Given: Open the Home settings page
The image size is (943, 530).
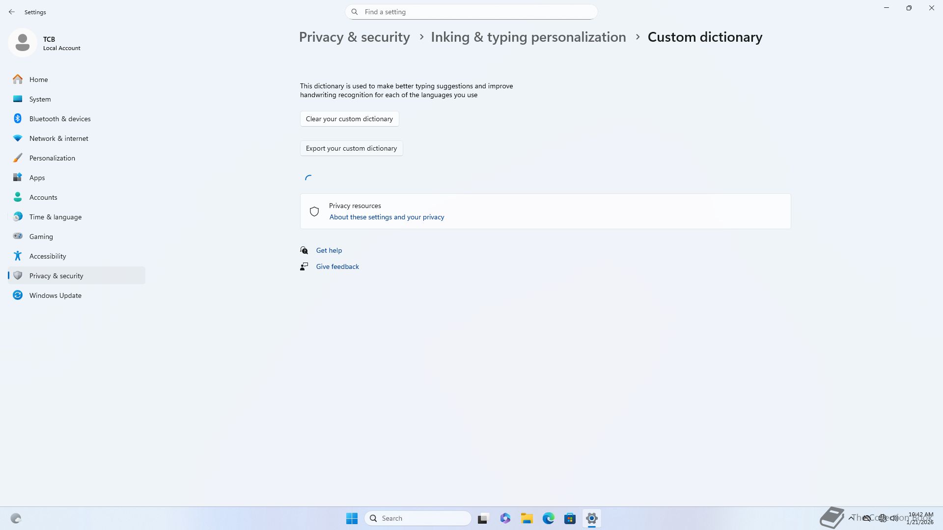Looking at the screenshot, I should 38,79.
